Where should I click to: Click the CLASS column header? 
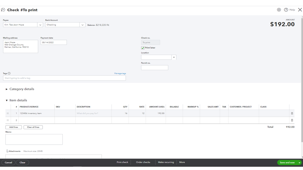pyautogui.click(x=263, y=107)
